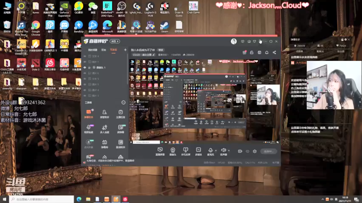Open the download-icon tool left of 弹幕秀
Image resolution: width=362 pixels, height=203 pixels.
(88, 144)
